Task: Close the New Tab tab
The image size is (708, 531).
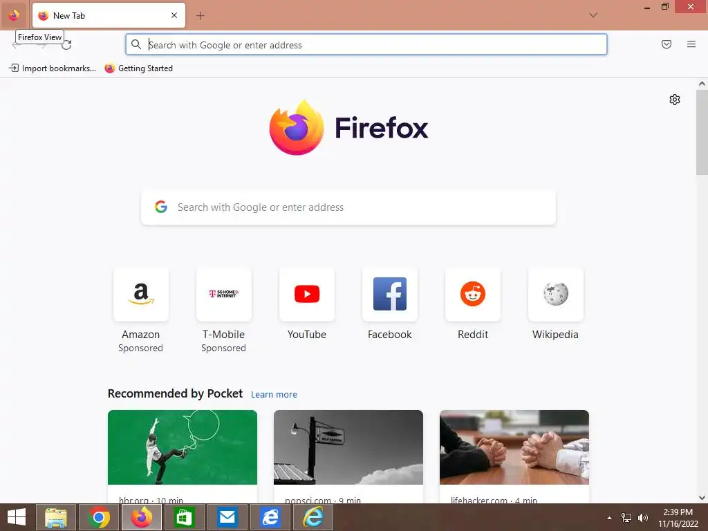Action: 174,15
